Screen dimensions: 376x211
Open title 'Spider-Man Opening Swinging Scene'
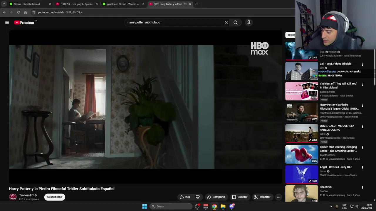click(338, 149)
